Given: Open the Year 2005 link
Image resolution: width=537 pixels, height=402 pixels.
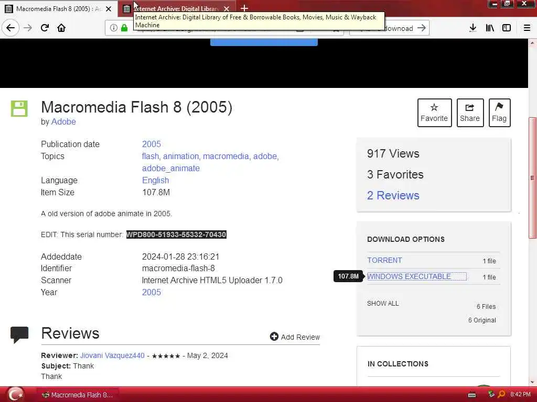Looking at the screenshot, I should (x=152, y=292).
